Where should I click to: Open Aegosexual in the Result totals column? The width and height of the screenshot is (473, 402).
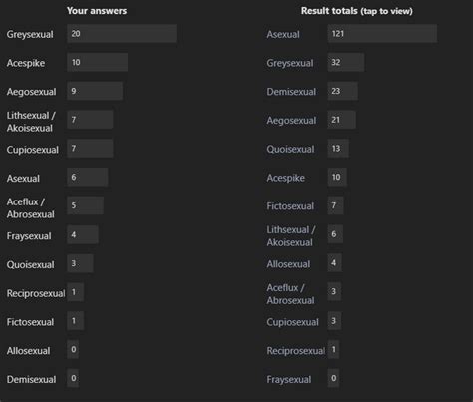click(291, 120)
